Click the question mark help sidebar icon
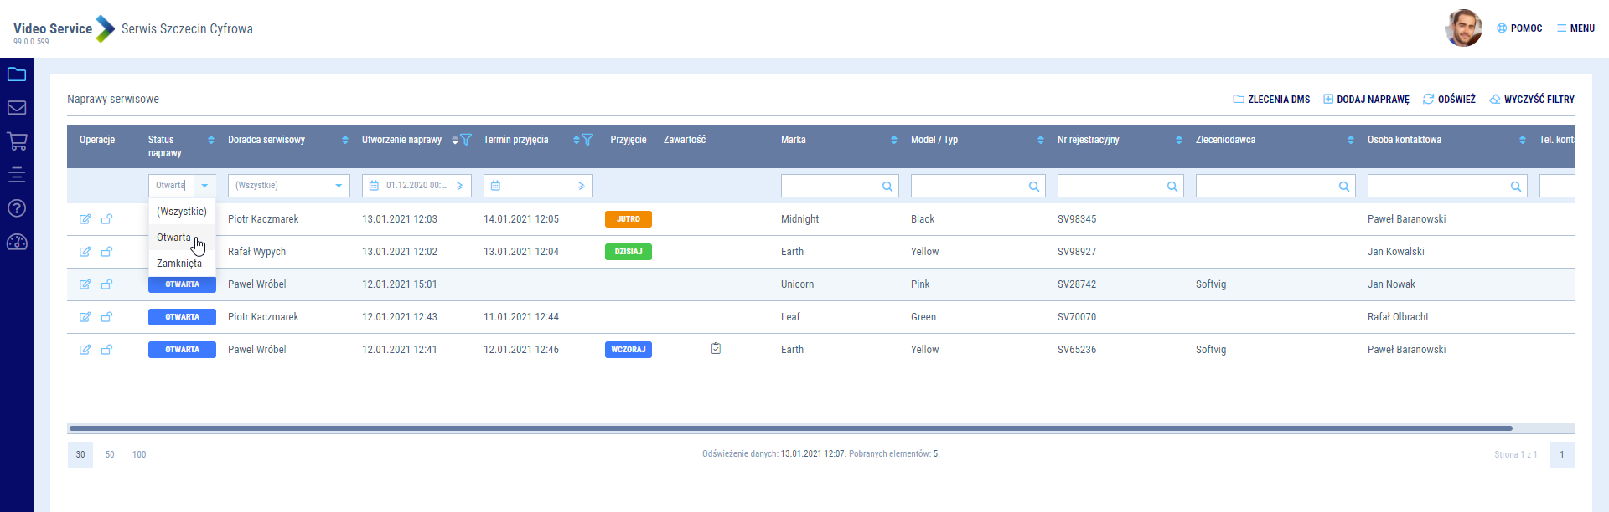 point(17,208)
